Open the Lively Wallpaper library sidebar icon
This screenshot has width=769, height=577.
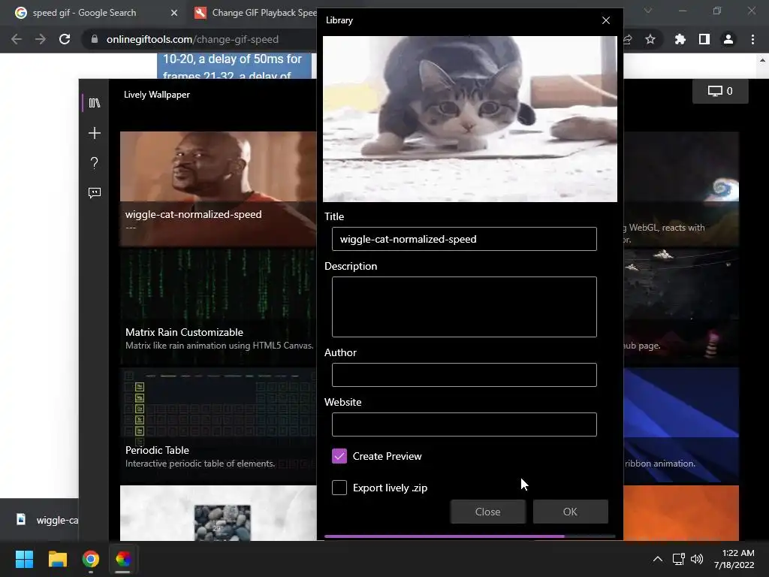click(x=94, y=103)
